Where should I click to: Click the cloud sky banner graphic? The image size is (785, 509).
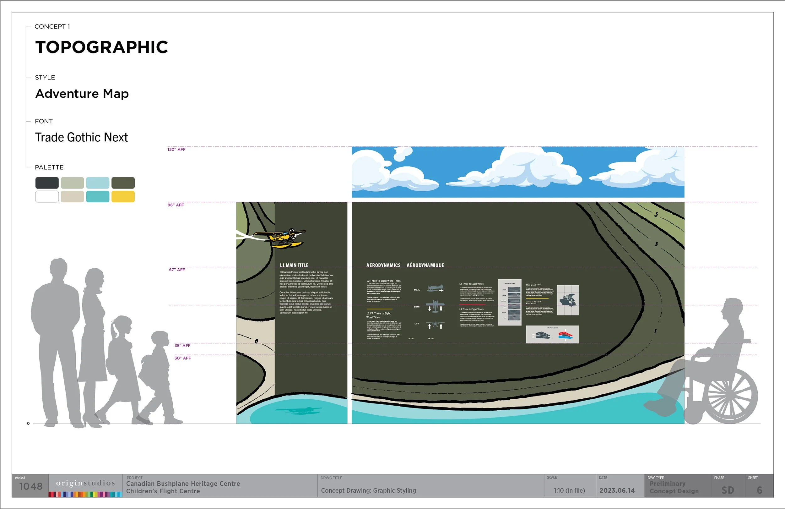click(518, 172)
